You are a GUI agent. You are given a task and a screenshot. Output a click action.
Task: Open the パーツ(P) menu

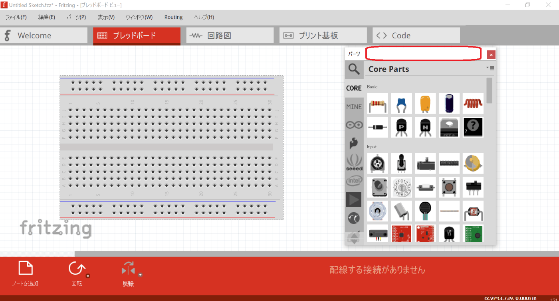tap(76, 17)
